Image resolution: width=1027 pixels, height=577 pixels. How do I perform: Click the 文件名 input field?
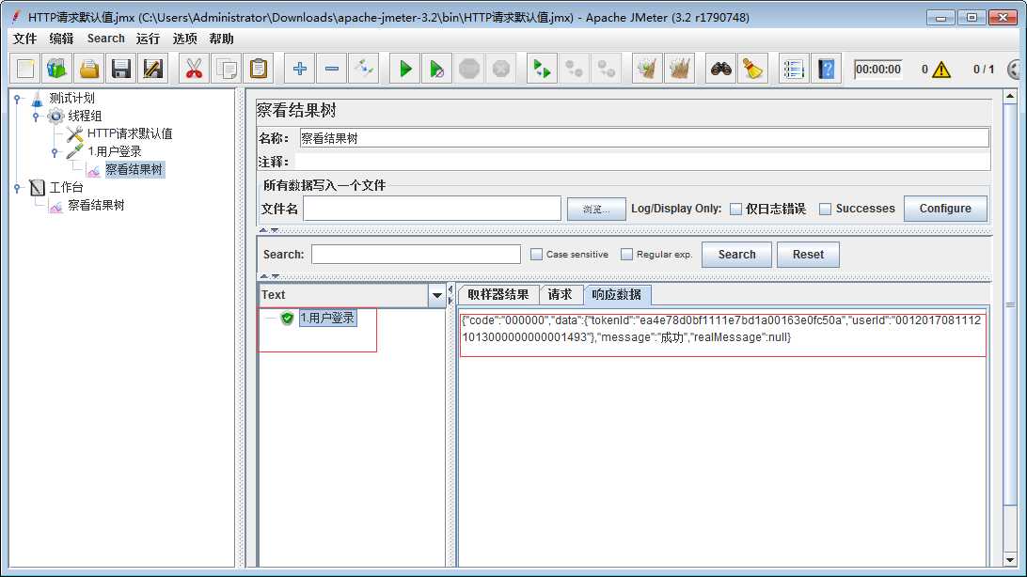tap(432, 209)
